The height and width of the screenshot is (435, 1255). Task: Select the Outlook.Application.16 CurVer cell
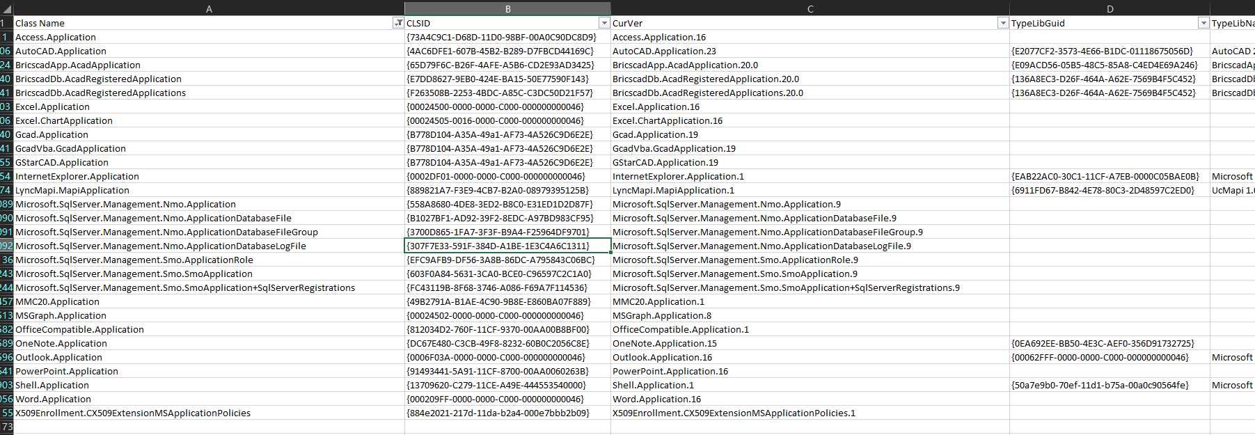coord(810,357)
